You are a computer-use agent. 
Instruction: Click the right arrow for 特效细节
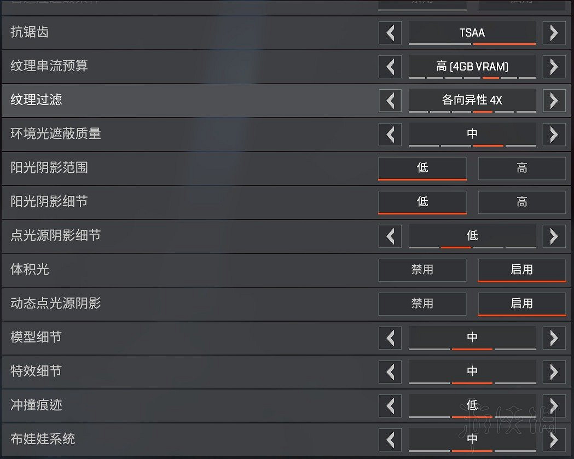554,372
